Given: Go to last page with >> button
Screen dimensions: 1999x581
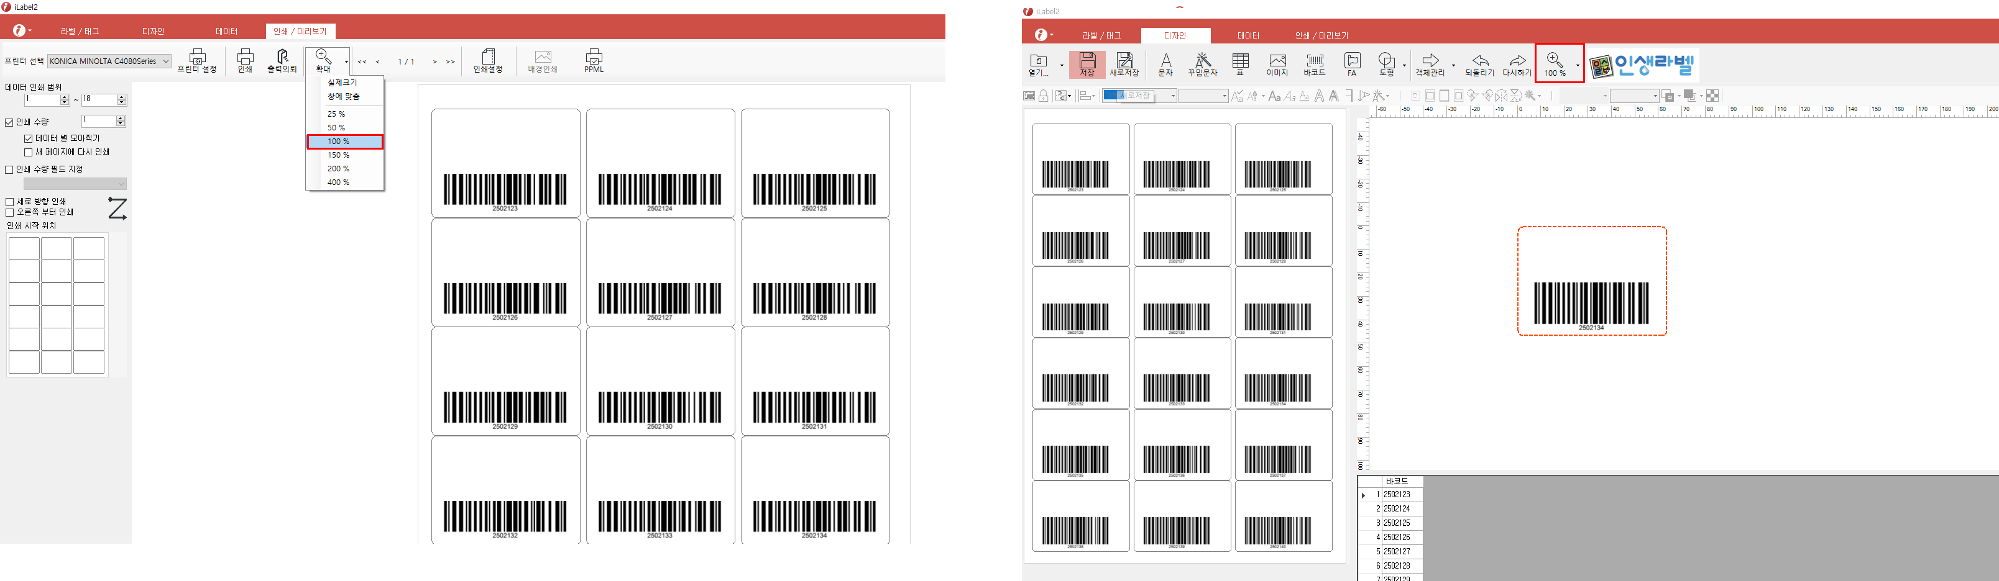Looking at the screenshot, I should [x=450, y=62].
